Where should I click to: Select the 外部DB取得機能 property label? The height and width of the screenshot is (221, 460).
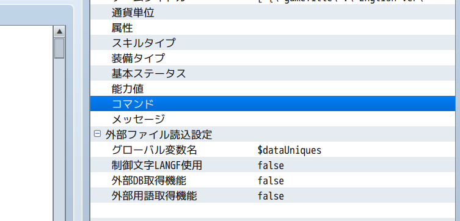tap(149, 181)
